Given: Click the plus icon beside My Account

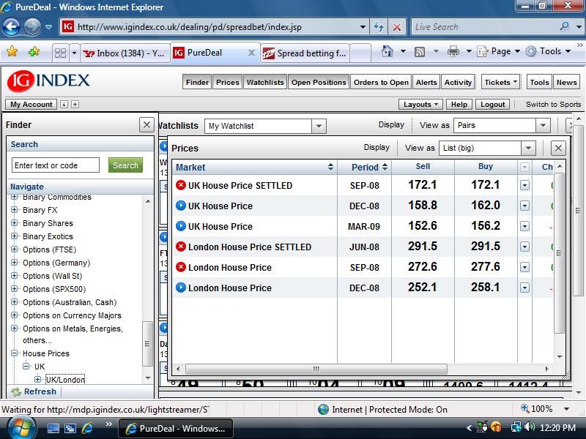Looking at the screenshot, I should (75, 105).
